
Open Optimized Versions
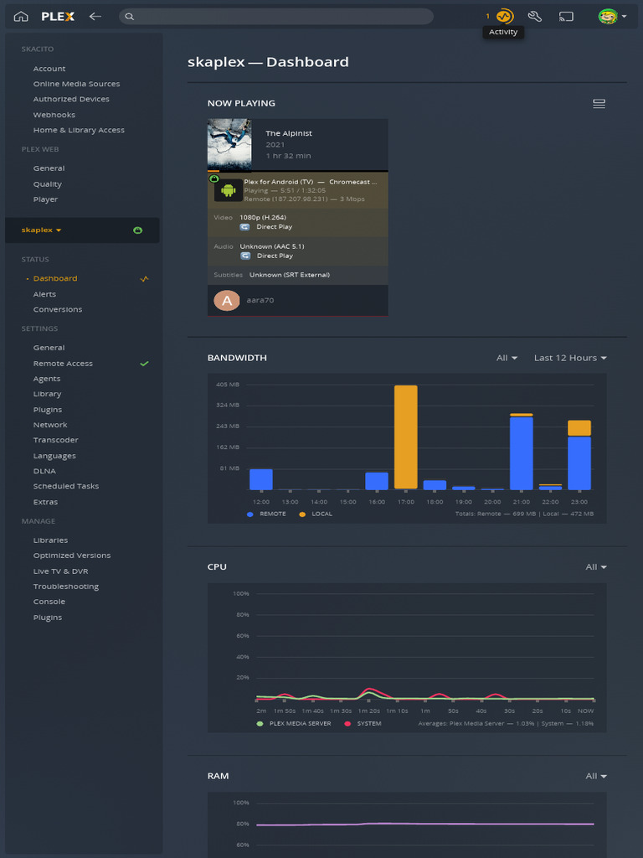tap(72, 556)
